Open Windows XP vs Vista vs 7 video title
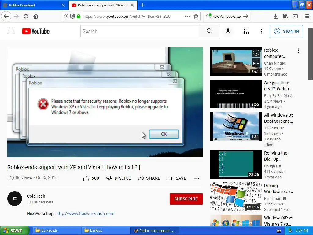The width and height of the screenshot is (313, 235). pos(278,221)
